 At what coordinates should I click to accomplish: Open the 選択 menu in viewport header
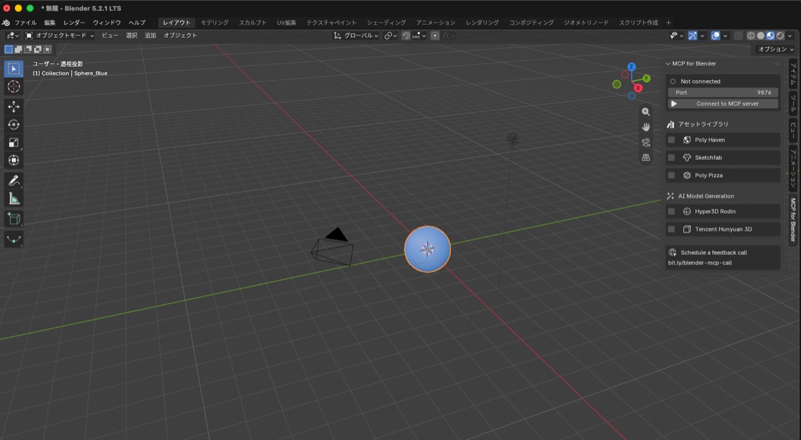(131, 35)
